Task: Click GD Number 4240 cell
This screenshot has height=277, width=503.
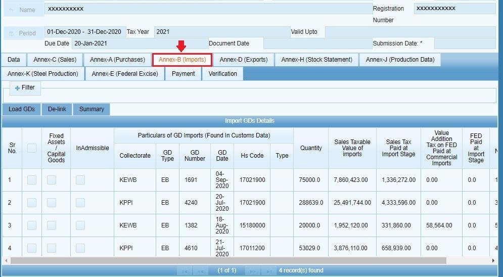Action: [x=195, y=203]
